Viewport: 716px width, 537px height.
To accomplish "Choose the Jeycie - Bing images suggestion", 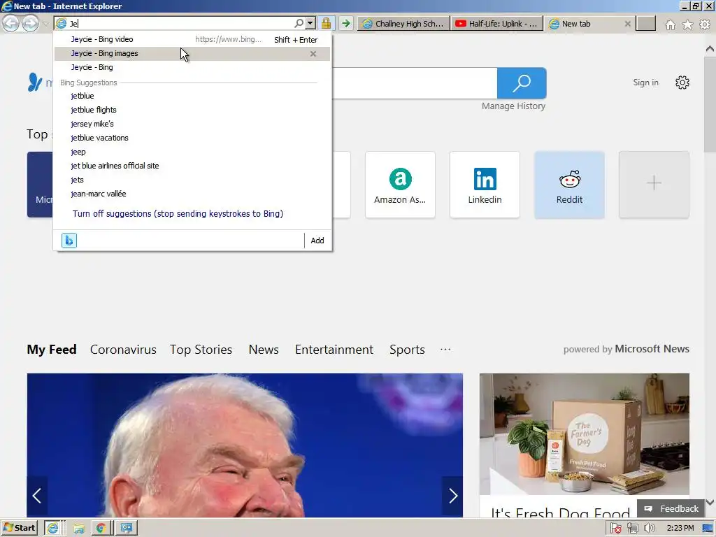I will tap(192, 53).
